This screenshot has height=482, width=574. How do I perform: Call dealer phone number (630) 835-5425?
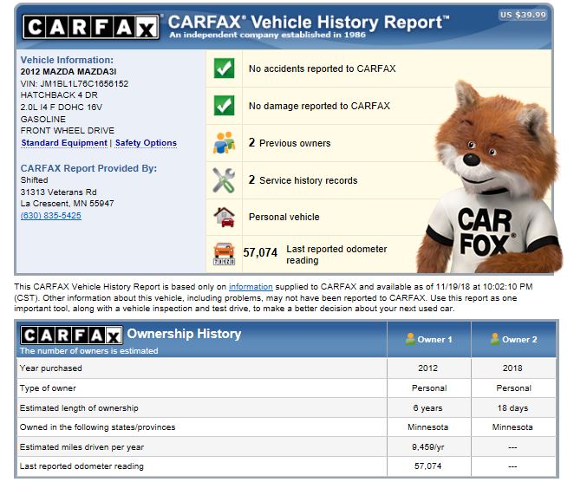[51, 216]
